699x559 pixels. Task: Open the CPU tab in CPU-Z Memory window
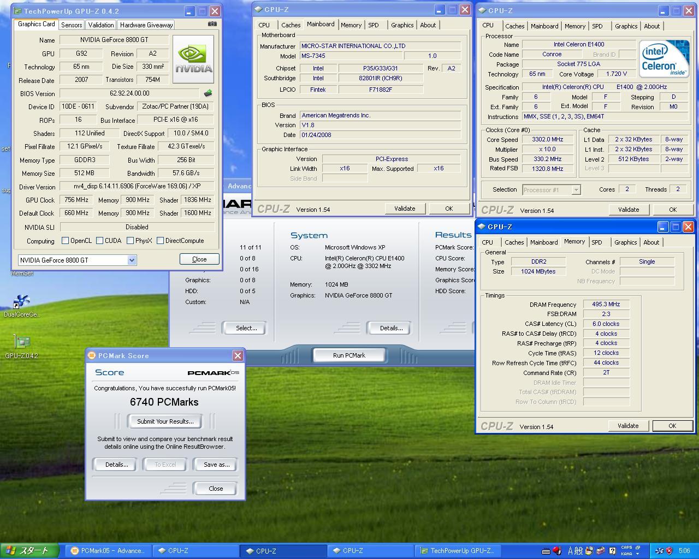click(488, 242)
